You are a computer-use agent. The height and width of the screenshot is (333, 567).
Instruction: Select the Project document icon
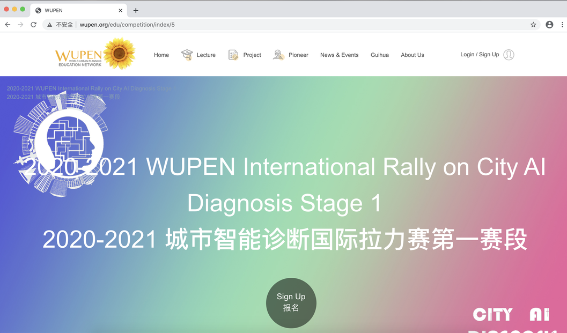[233, 55]
